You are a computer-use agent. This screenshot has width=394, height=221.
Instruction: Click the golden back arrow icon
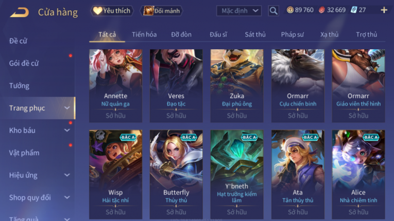click(x=19, y=12)
